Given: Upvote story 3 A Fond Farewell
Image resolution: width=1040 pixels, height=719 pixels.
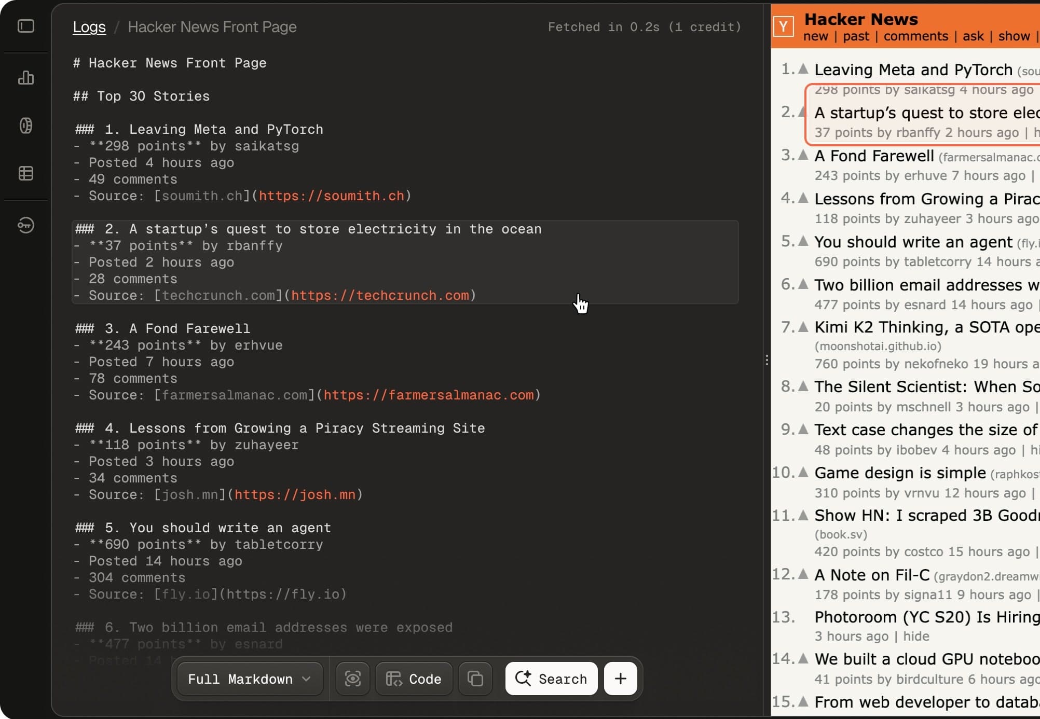Looking at the screenshot, I should tap(803, 155).
